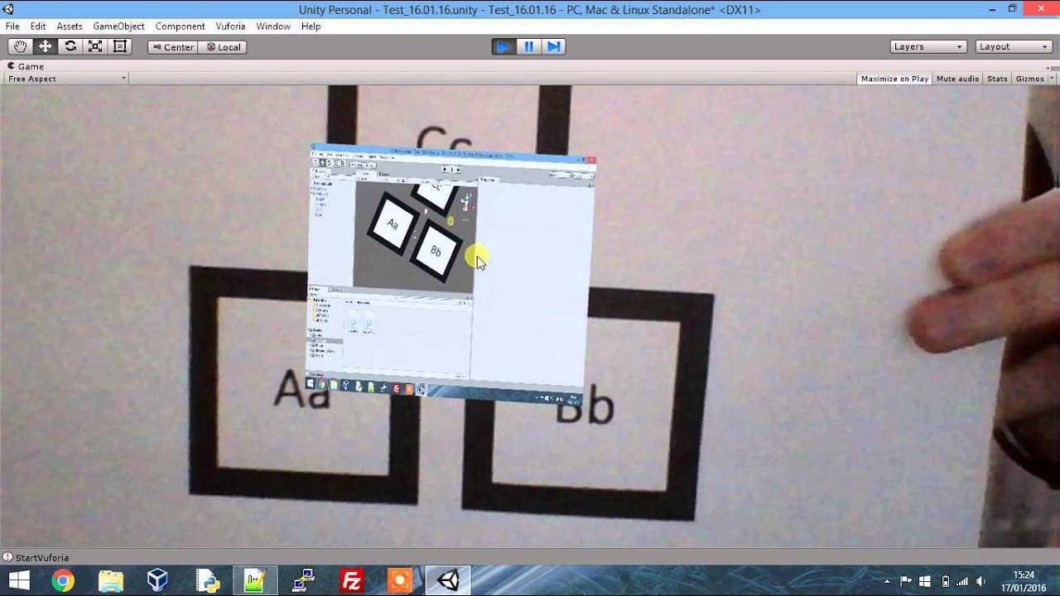This screenshot has width=1060, height=596.
Task: Open the volume speaker tray icon
Action: (981, 582)
